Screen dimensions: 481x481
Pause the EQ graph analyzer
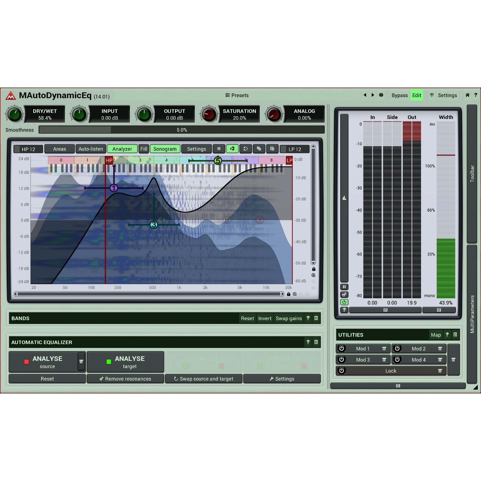(x=219, y=149)
